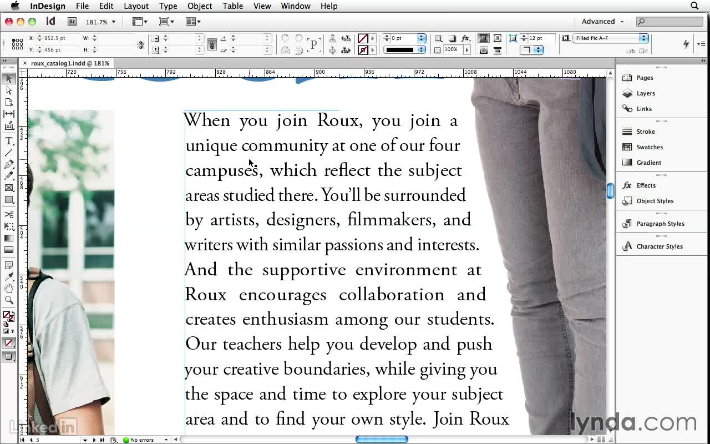Select the Line tool
Image resolution: width=710 pixels, height=444 pixels.
9,153
